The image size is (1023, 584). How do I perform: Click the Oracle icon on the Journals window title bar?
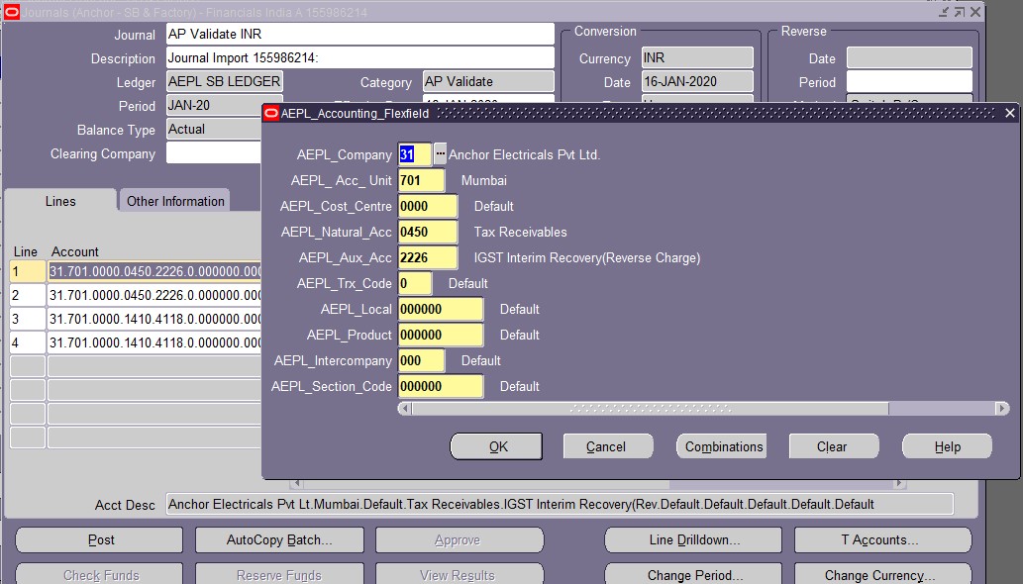(x=10, y=11)
